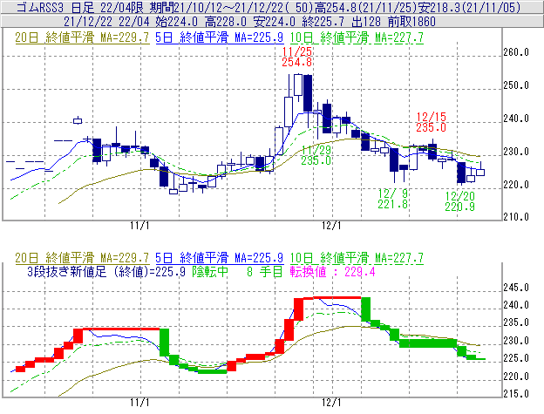Click the 8 手目 count text
Viewport: 544px width, 414px height.
(265, 271)
